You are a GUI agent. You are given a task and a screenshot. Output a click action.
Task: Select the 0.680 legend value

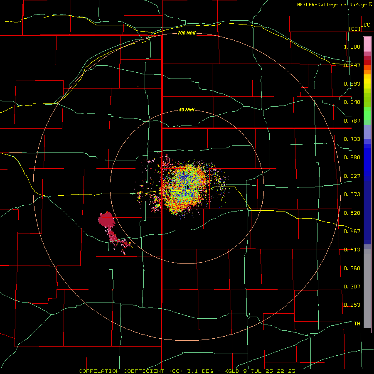tap(352, 157)
